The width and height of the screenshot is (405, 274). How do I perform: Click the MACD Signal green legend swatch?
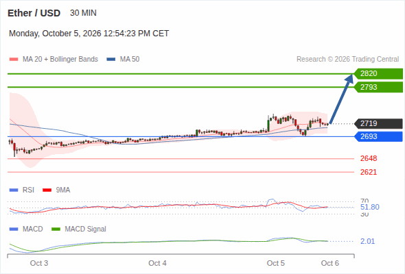coord(56,229)
